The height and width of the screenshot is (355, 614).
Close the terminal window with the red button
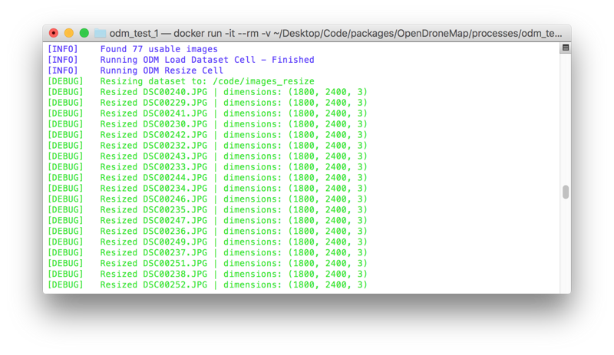(x=54, y=33)
